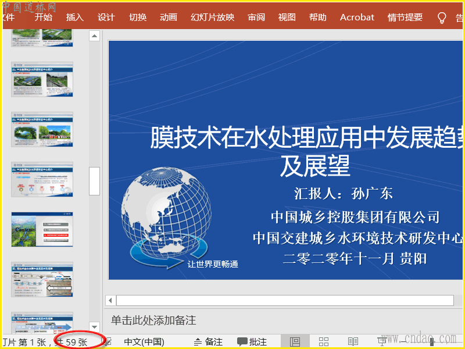Select the 审阅 tab
The image size is (465, 349).
click(256, 17)
